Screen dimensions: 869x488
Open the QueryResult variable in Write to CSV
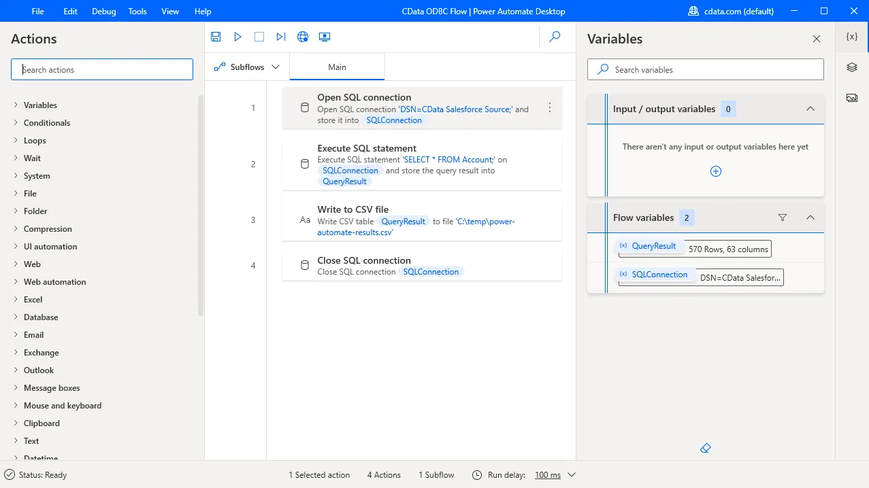pyautogui.click(x=404, y=221)
